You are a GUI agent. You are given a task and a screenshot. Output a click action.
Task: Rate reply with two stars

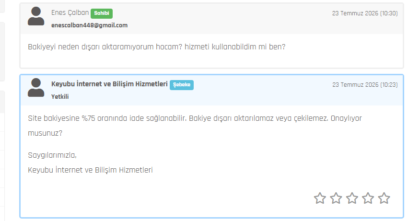click(336, 198)
